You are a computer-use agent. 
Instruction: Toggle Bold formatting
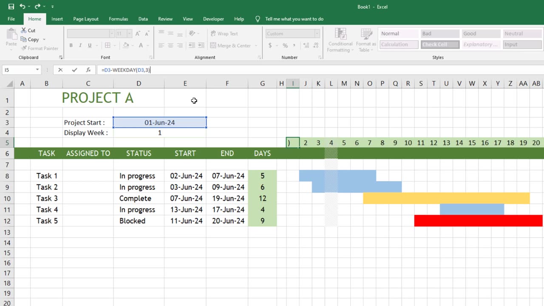click(71, 45)
